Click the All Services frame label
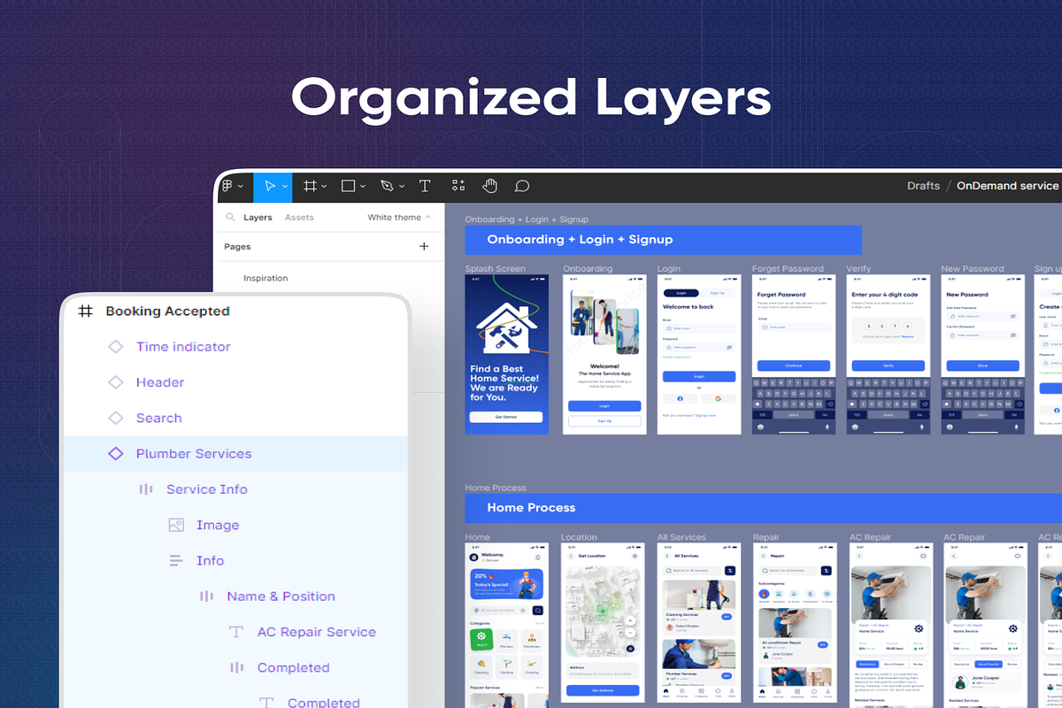Viewport: 1062px width, 708px height. click(681, 537)
